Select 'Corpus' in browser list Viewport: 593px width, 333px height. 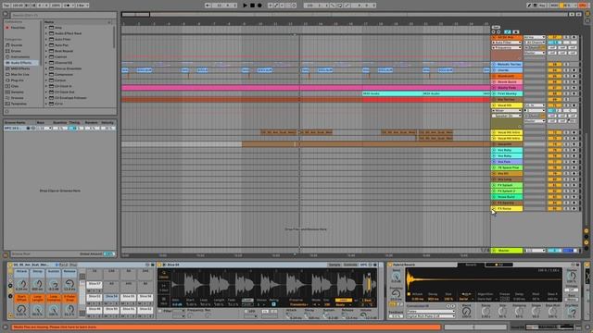click(60, 80)
